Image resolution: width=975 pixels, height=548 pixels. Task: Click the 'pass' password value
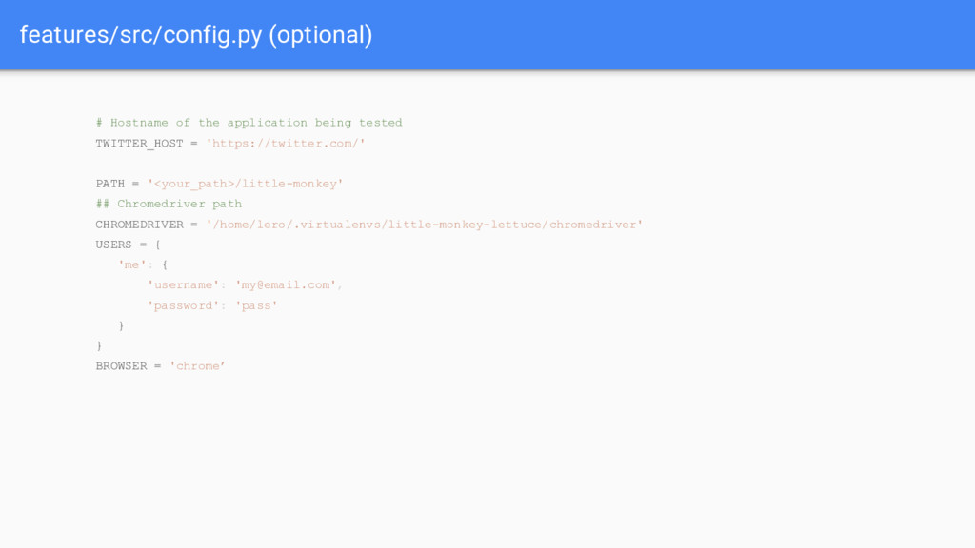coord(256,305)
